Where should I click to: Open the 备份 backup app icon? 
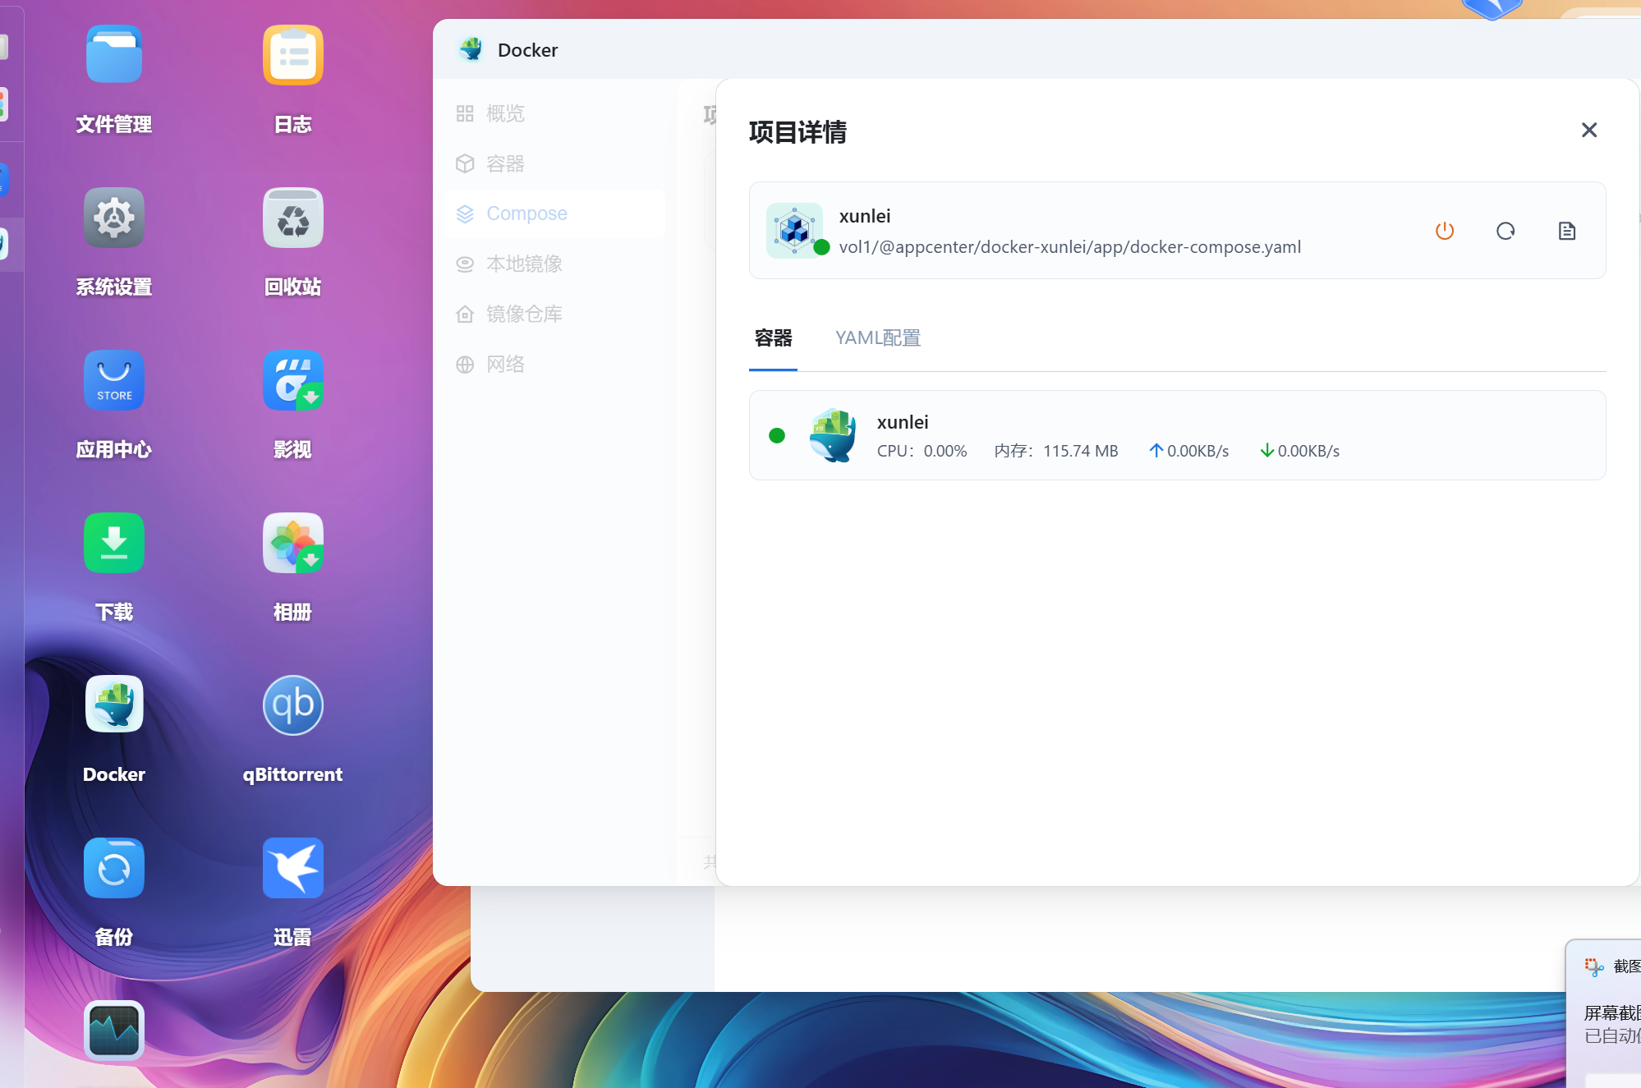[x=114, y=868]
